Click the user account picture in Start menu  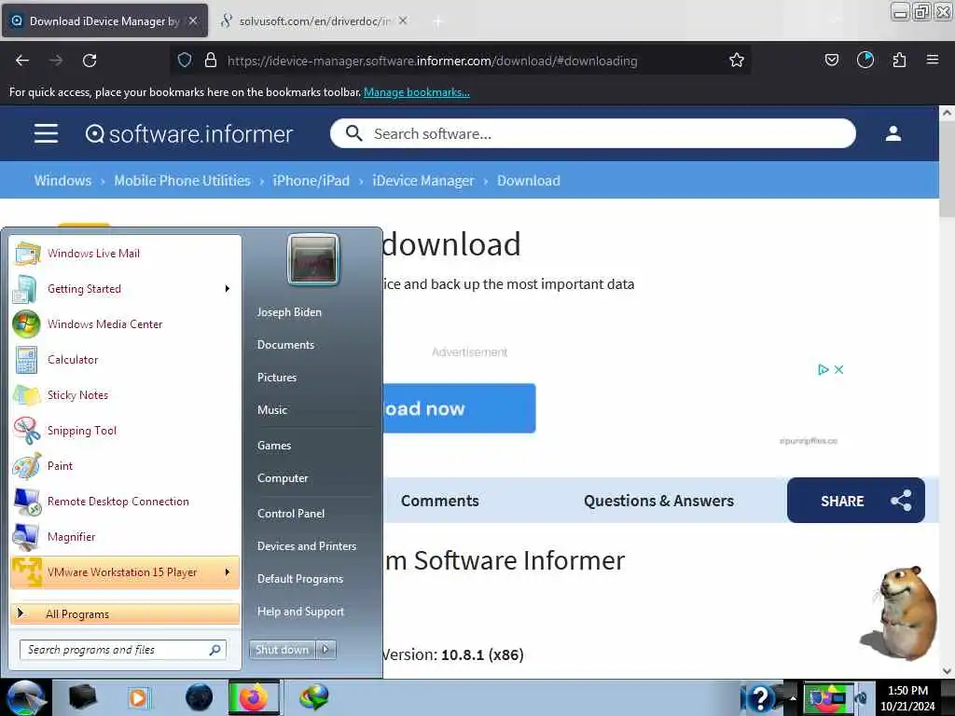pos(313,260)
